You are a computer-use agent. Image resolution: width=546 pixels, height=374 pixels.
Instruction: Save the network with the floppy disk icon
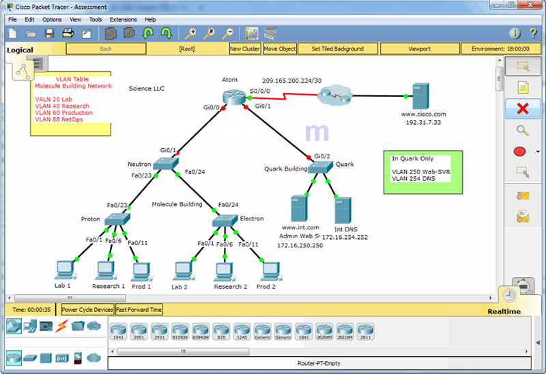pos(49,33)
